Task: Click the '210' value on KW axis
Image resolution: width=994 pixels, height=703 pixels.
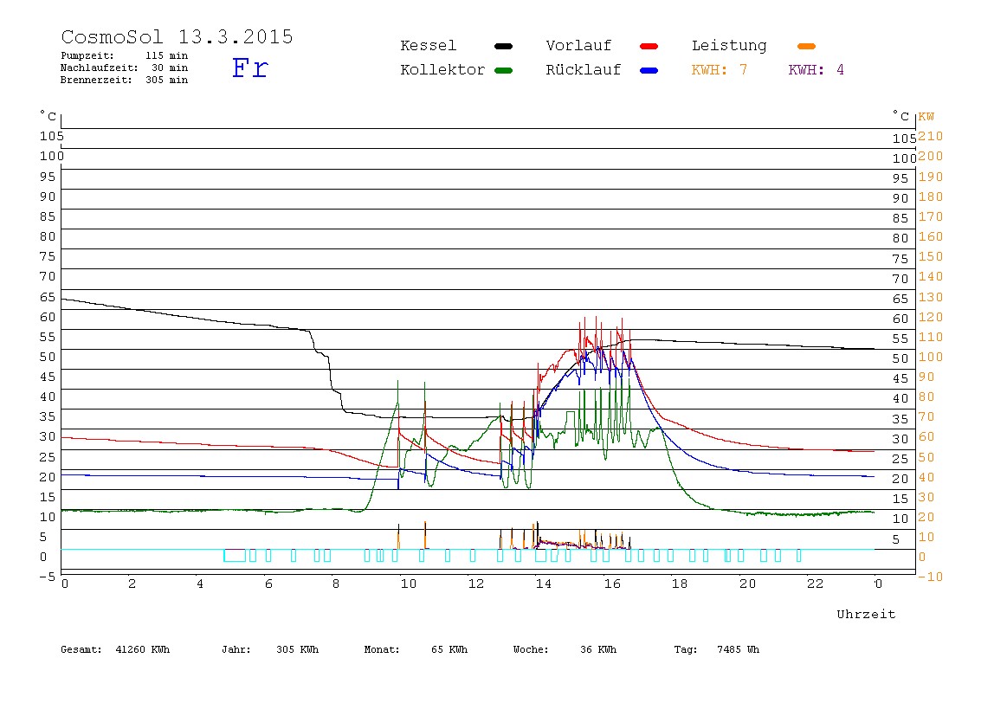Action: click(930, 136)
